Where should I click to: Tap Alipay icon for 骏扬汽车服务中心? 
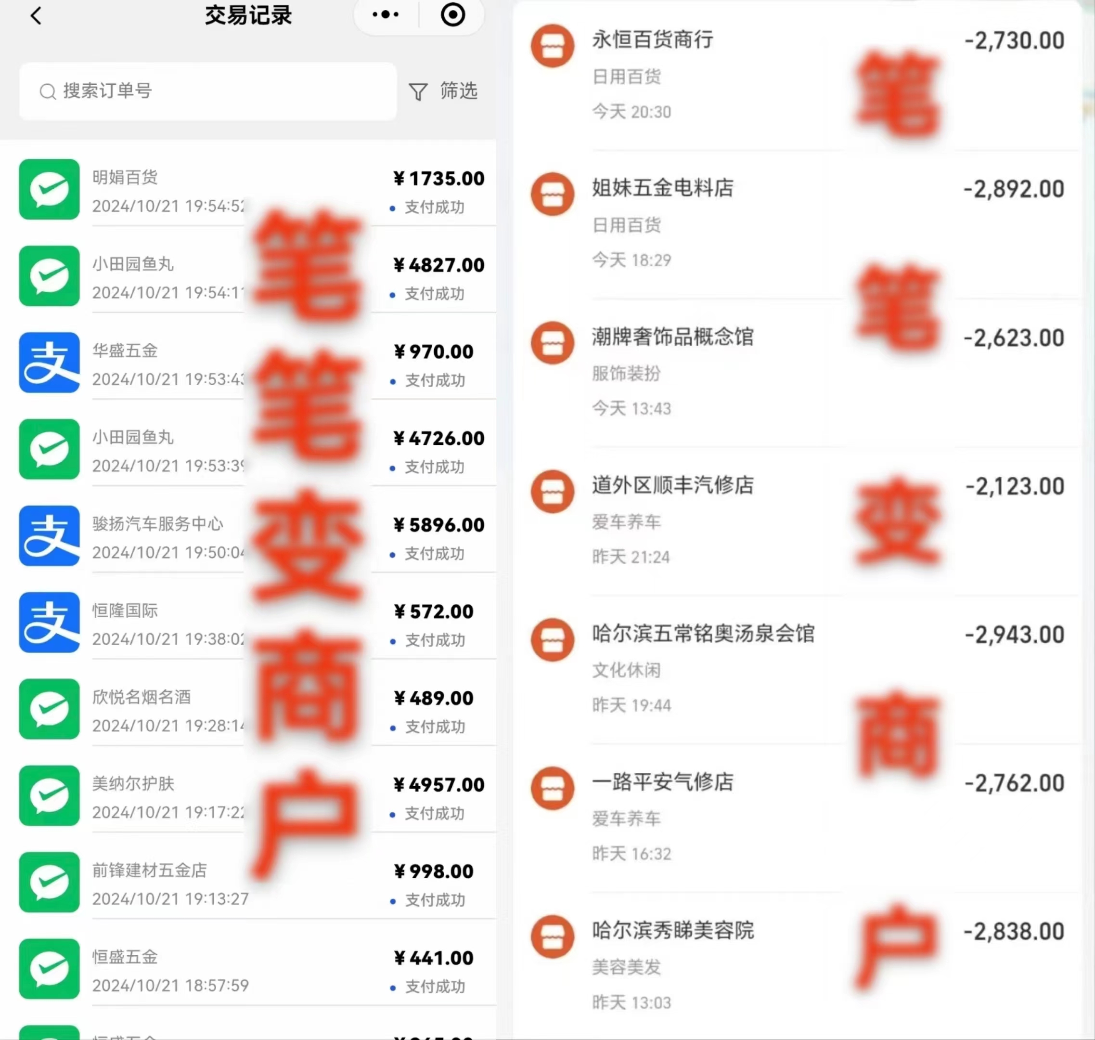point(49,535)
